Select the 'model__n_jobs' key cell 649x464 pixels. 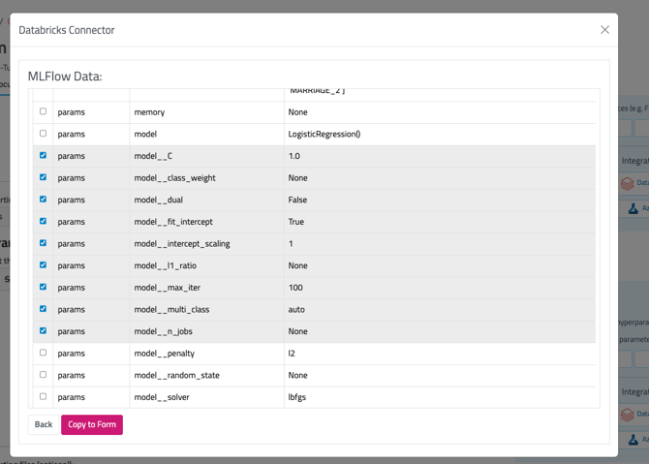(207, 331)
